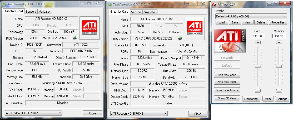This screenshot has width=293, height=121.
Task: Expand the GPU selector dropdown in middle GPU-Z window
Action: [139, 114]
